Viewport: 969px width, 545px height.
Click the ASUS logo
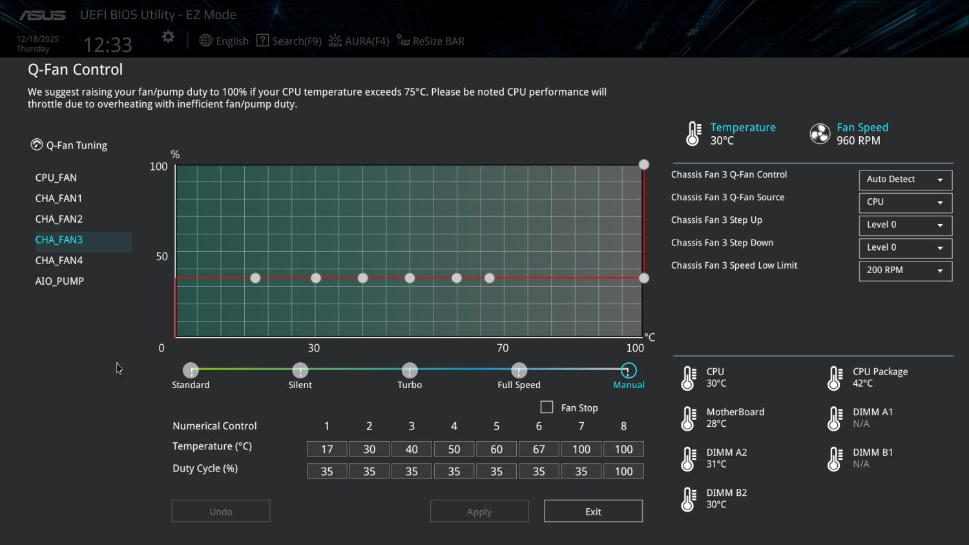(x=42, y=15)
